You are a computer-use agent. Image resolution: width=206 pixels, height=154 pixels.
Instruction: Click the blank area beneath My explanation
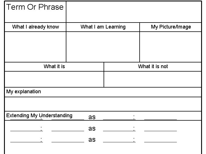click(103, 104)
